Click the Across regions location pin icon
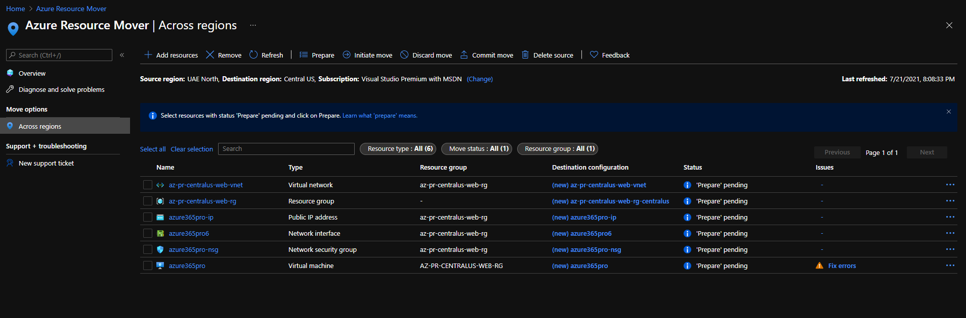 tap(10, 126)
